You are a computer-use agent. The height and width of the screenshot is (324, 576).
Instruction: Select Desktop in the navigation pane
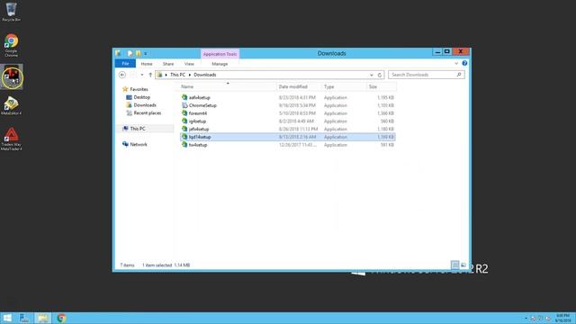pos(142,97)
